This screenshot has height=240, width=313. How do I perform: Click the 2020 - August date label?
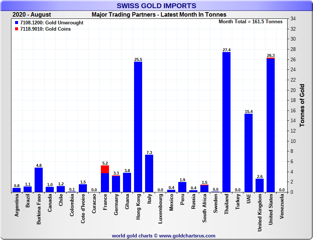click(x=32, y=15)
